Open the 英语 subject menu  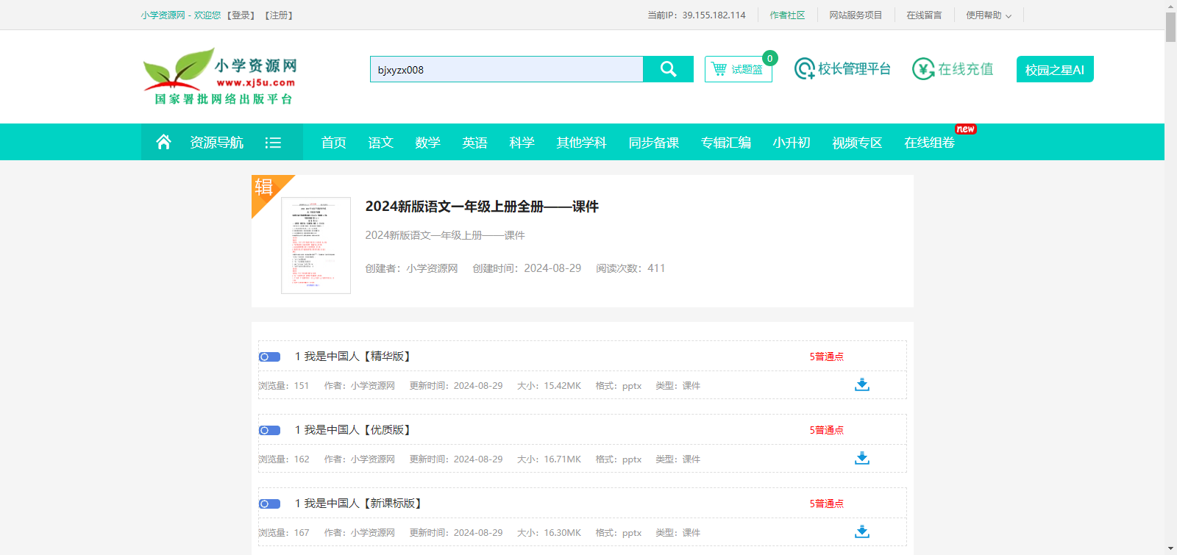pos(474,143)
